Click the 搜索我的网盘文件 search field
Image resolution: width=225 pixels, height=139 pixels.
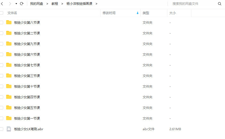tap(192, 4)
